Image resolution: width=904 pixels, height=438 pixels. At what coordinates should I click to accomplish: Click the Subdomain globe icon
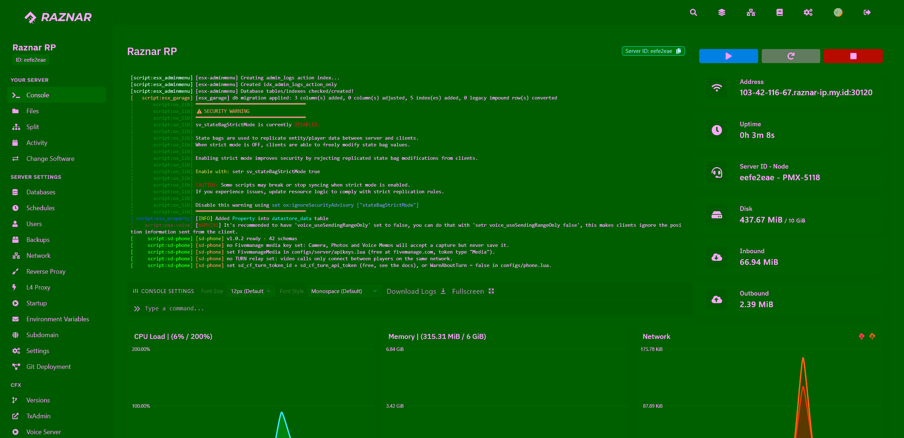[15, 335]
